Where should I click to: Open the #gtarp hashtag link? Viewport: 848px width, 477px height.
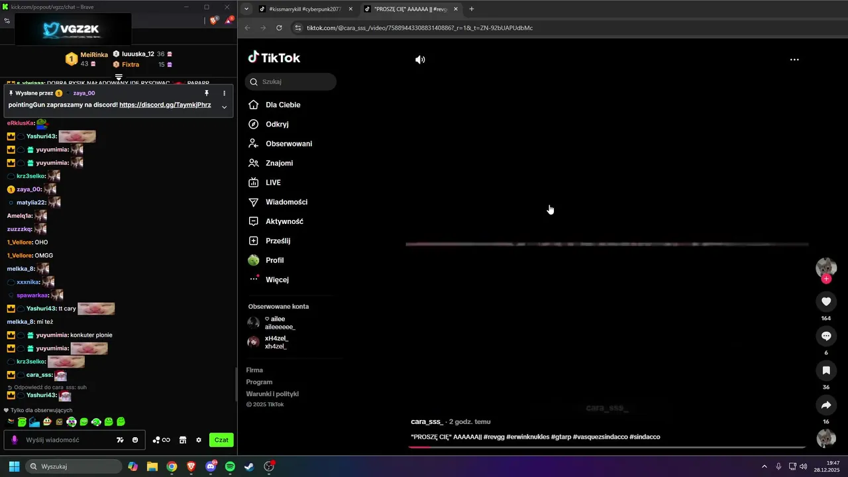(x=560, y=437)
